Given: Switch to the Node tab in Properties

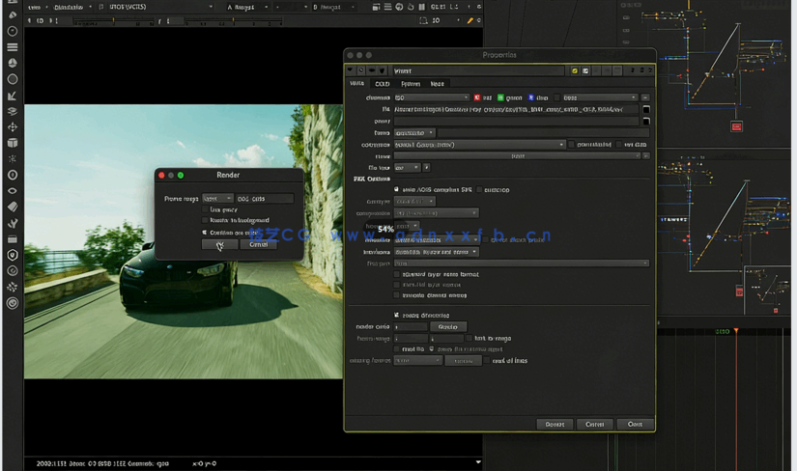Looking at the screenshot, I should pos(438,84).
